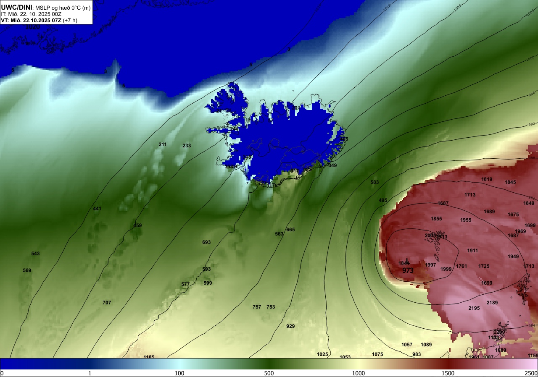Click the "500" tick on the colour scale
This screenshot has height=377, width=538.
269,373
